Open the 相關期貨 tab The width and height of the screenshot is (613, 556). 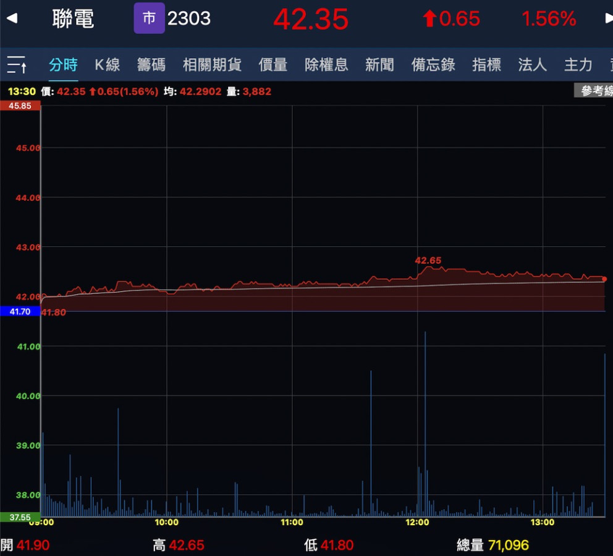click(x=212, y=64)
